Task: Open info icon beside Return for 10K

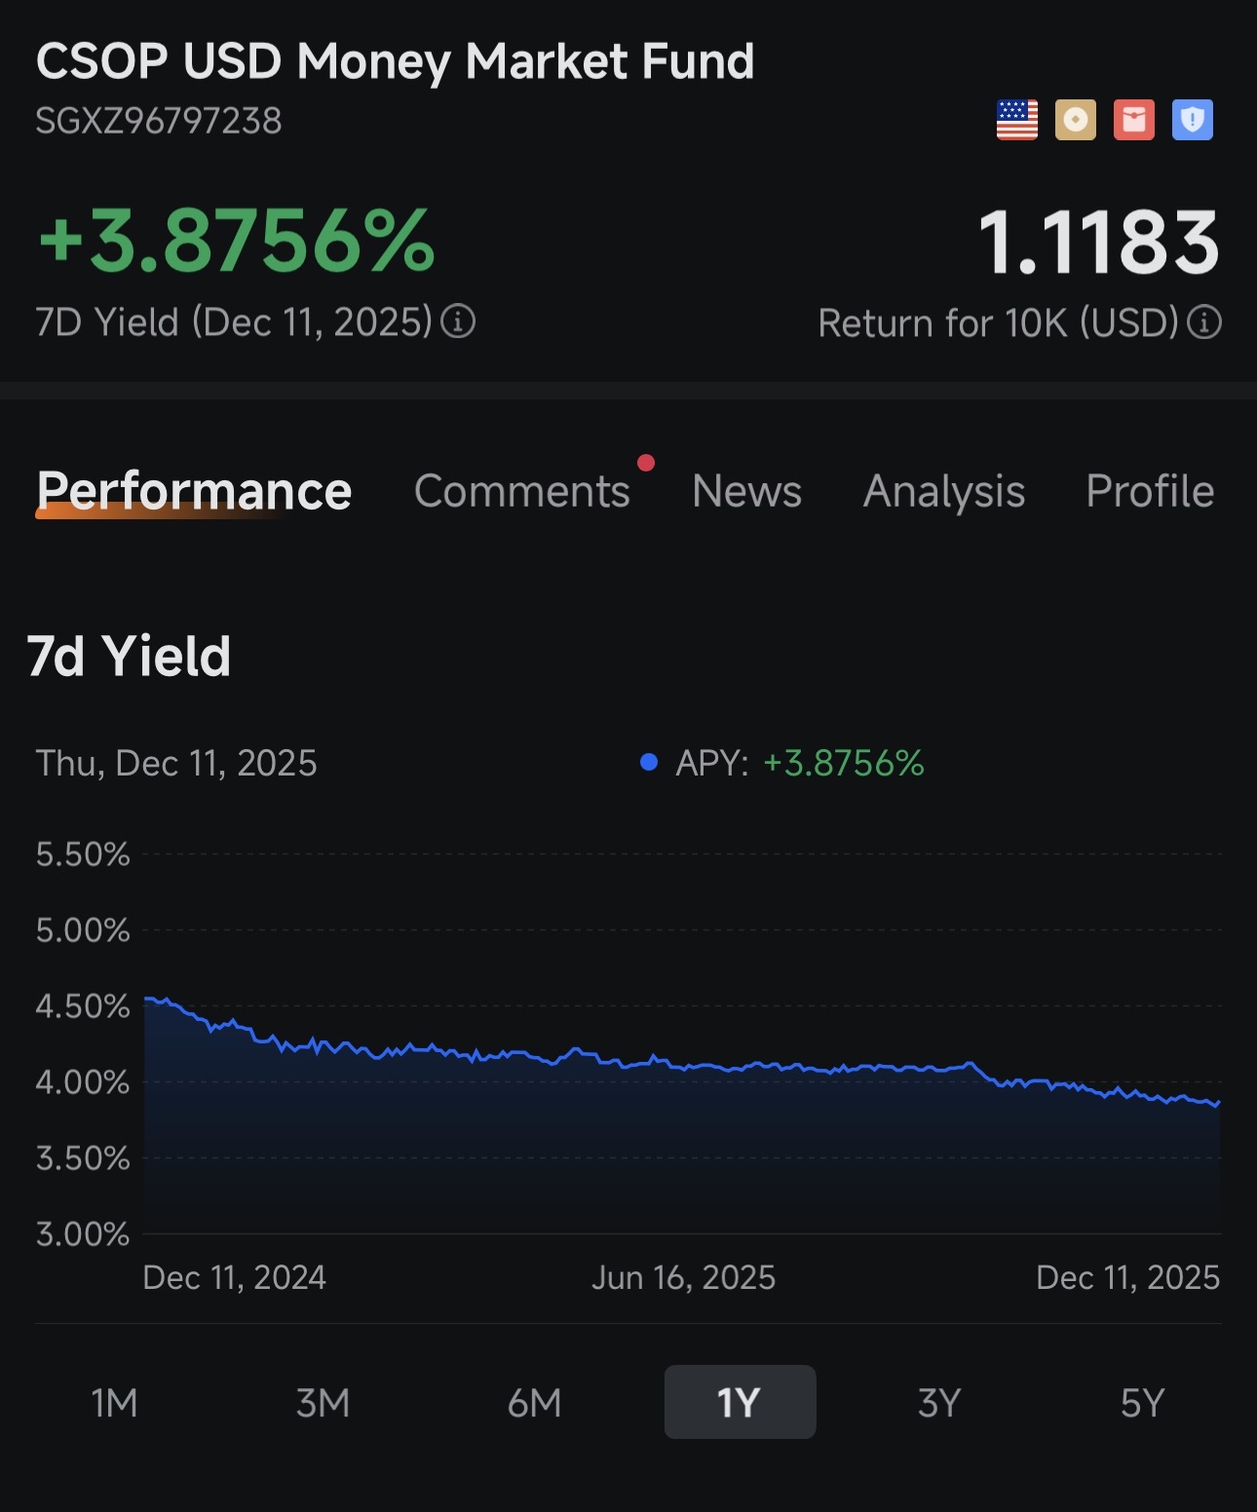Action: 1204,322
